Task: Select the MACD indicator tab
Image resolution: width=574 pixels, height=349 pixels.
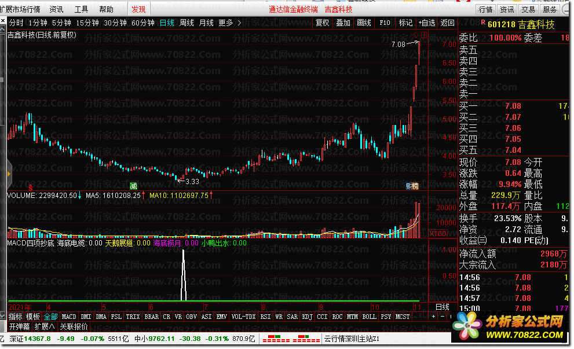Action: [x=69, y=317]
